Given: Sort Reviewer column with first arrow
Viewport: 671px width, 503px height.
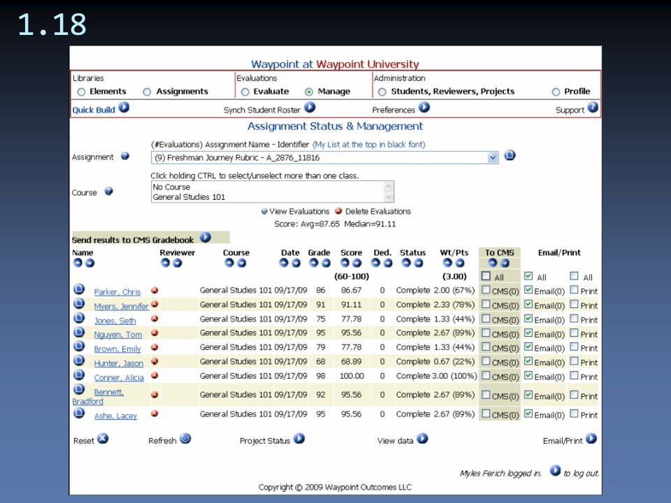Looking at the screenshot, I should [x=166, y=263].
